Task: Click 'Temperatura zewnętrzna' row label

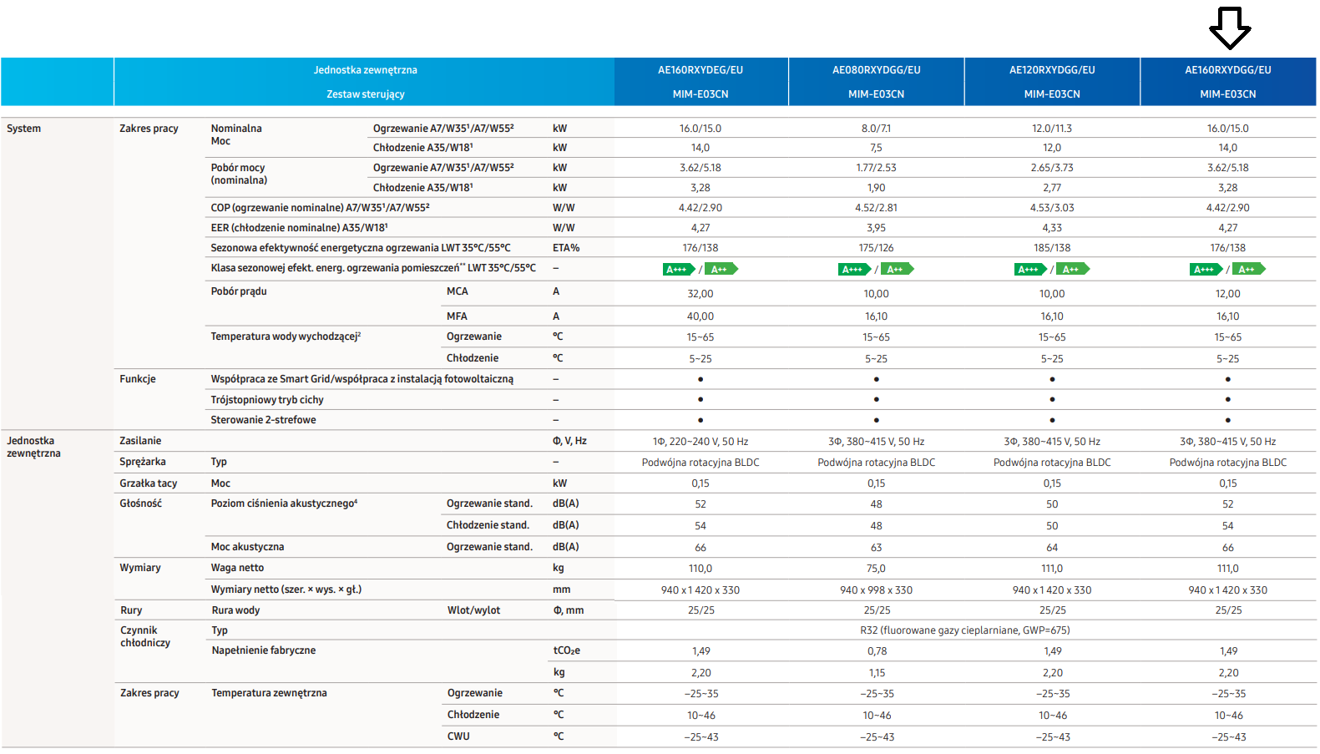Action: point(269,693)
